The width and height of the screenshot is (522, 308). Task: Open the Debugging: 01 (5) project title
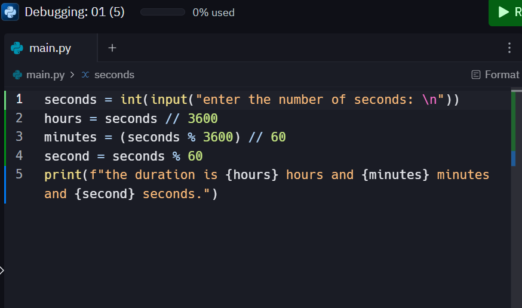(75, 13)
